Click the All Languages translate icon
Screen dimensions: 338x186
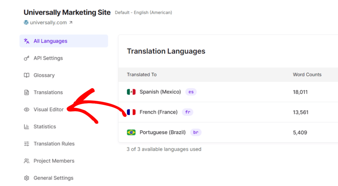point(26,41)
